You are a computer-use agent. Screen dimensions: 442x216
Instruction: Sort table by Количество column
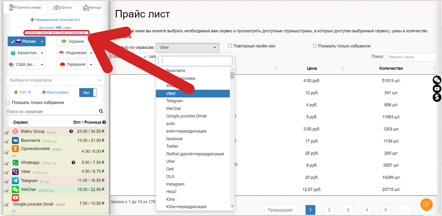(x=391, y=68)
